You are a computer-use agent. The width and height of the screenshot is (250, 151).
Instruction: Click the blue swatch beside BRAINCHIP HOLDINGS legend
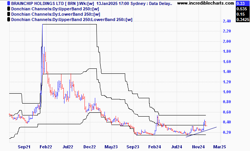tap(8, 3)
